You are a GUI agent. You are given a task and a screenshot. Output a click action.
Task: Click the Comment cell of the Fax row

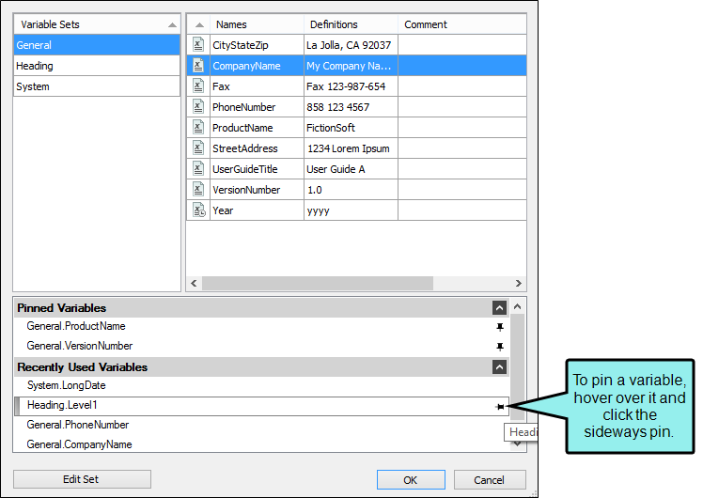[x=462, y=86]
